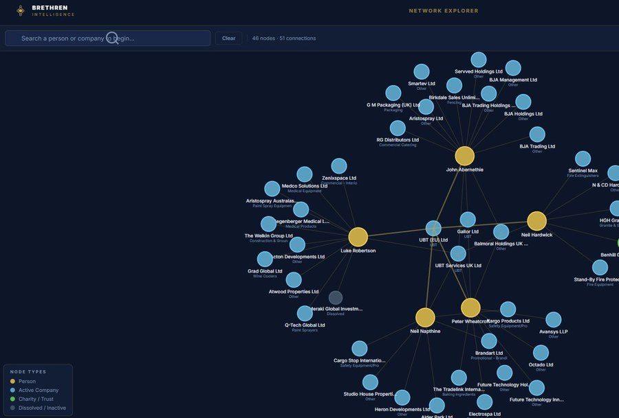Click the Heron Developments Ltd node

click(x=402, y=397)
